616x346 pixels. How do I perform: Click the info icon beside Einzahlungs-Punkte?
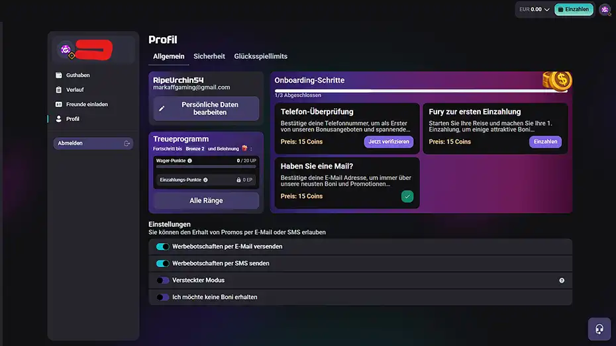[205, 180]
